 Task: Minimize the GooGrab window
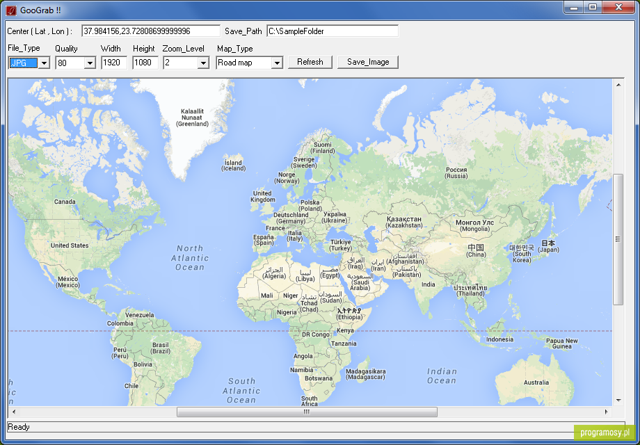tap(574, 8)
